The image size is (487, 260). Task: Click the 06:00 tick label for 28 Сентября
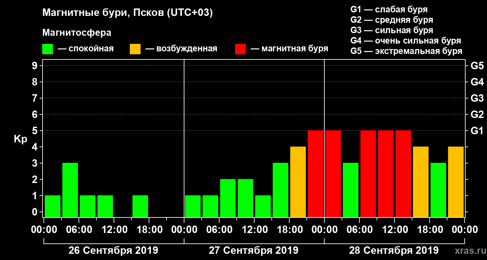(x=359, y=230)
